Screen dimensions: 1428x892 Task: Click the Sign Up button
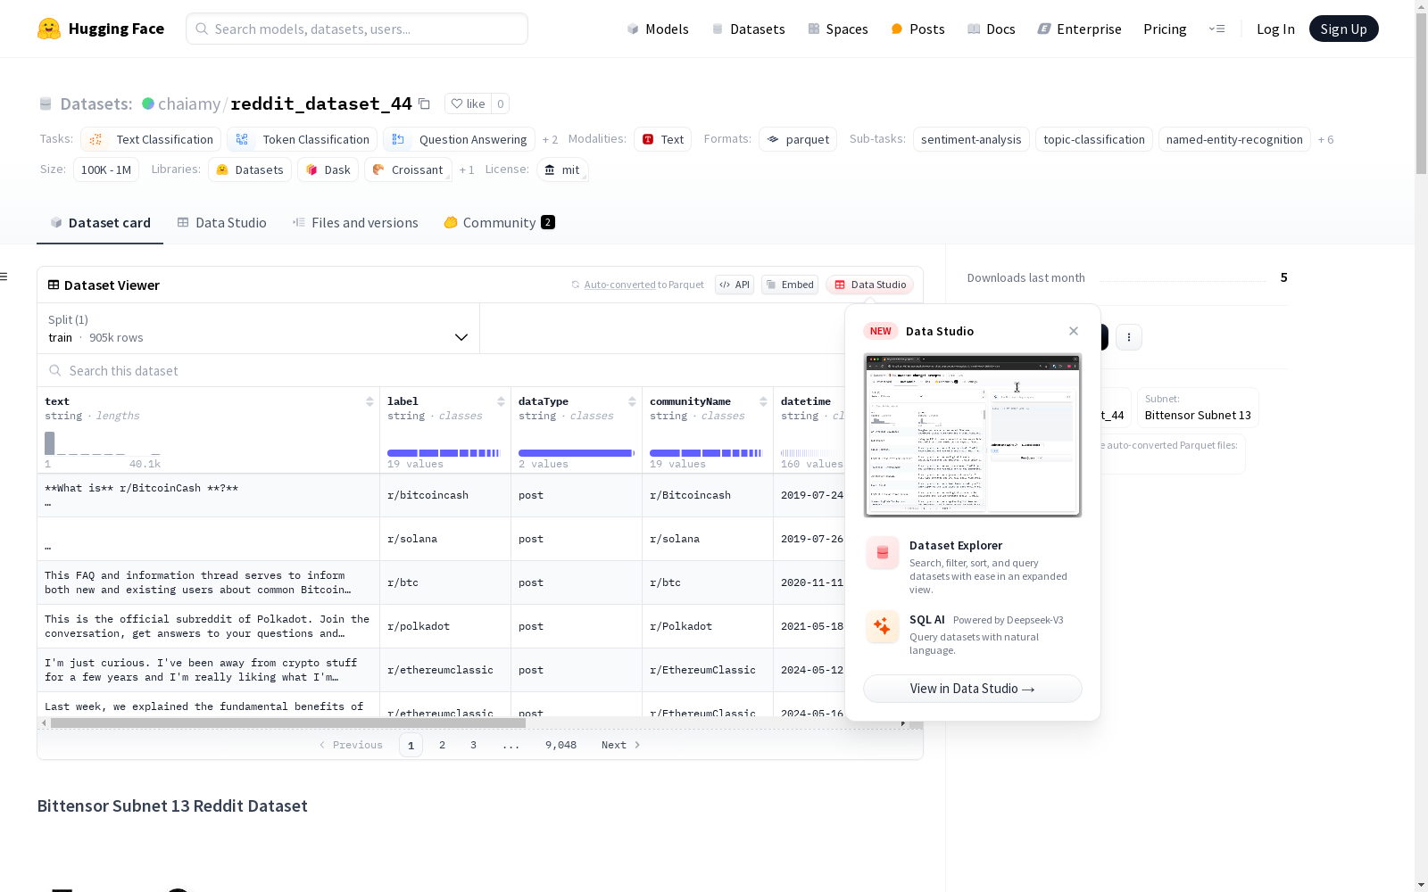(1343, 29)
